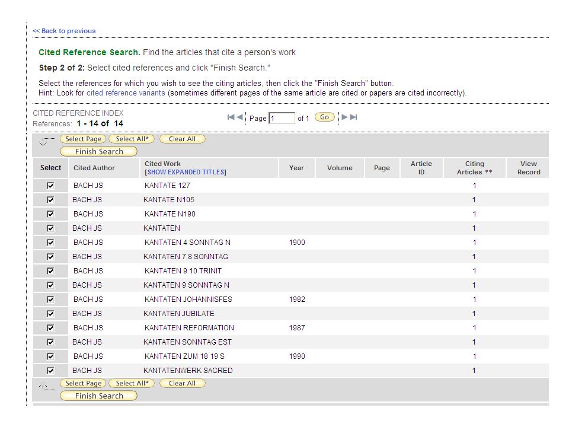Click the KANTATE 127 cited work text
The height and width of the screenshot is (427, 569).
(167, 186)
